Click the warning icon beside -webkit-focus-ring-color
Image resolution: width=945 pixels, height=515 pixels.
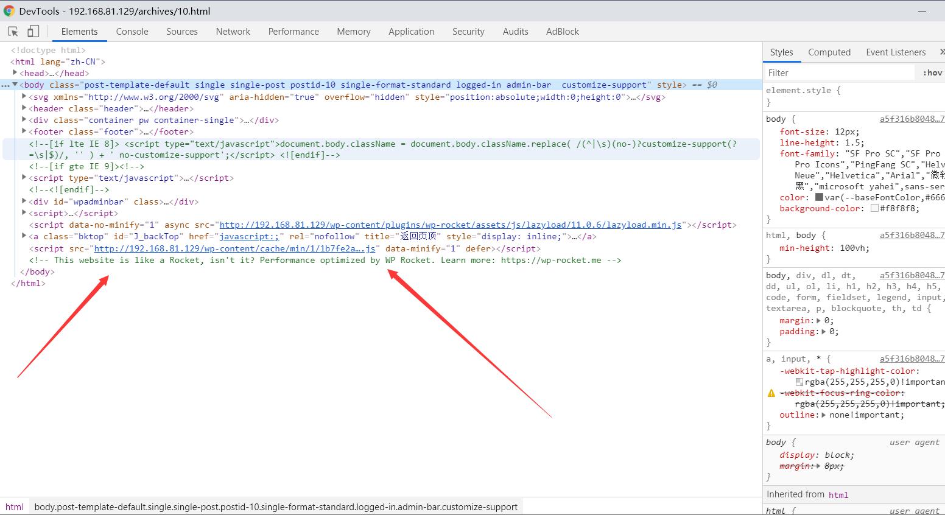[771, 393]
